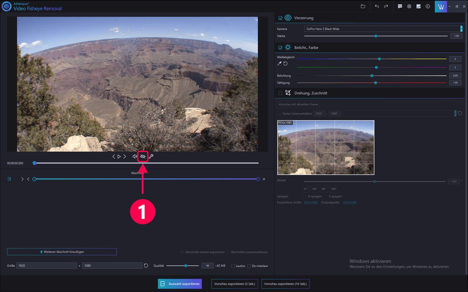This screenshot has width=468, height=292.
Task: Play the video preview
Action: pyautogui.click(x=119, y=157)
